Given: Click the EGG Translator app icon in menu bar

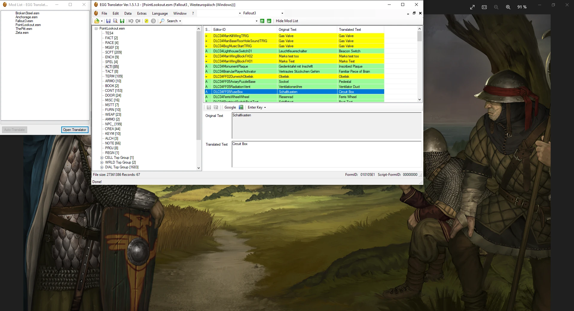Looking at the screenshot, I should pos(96,13).
